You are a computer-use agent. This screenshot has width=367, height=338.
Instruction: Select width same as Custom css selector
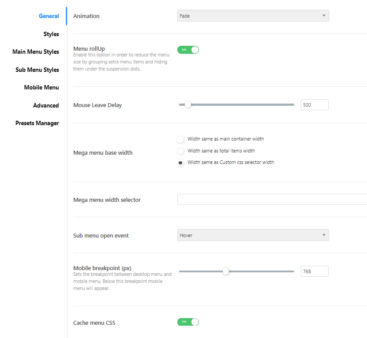click(x=180, y=163)
